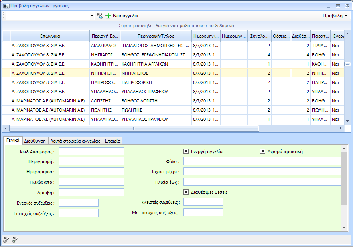Click the Περιγραφή/Τίτλος column header

[156, 36]
